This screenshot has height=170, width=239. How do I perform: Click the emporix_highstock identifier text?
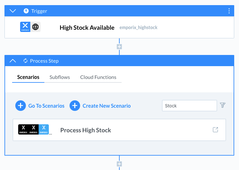[138, 27]
